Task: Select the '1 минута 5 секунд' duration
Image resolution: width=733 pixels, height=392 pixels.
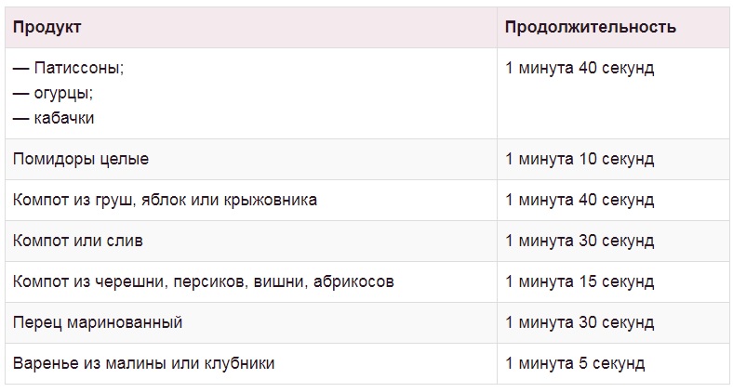Action: click(x=575, y=363)
